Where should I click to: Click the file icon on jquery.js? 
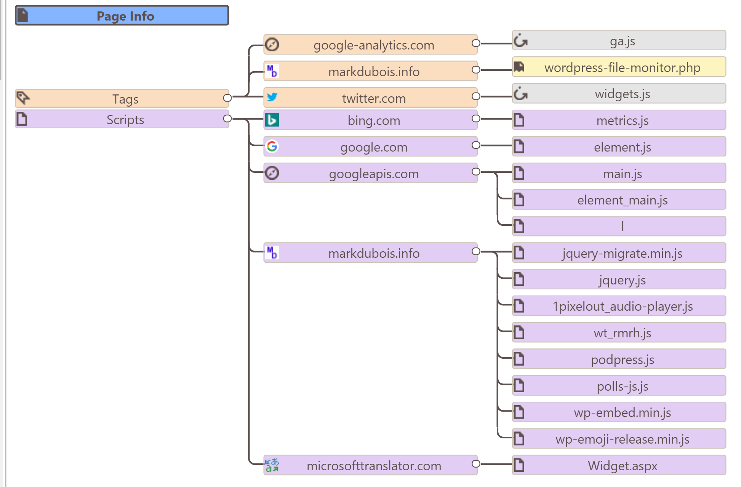point(519,279)
